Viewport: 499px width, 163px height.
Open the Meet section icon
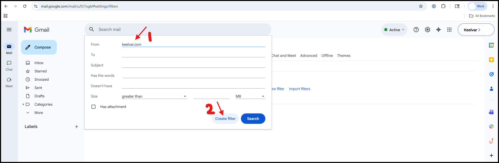tap(9, 80)
